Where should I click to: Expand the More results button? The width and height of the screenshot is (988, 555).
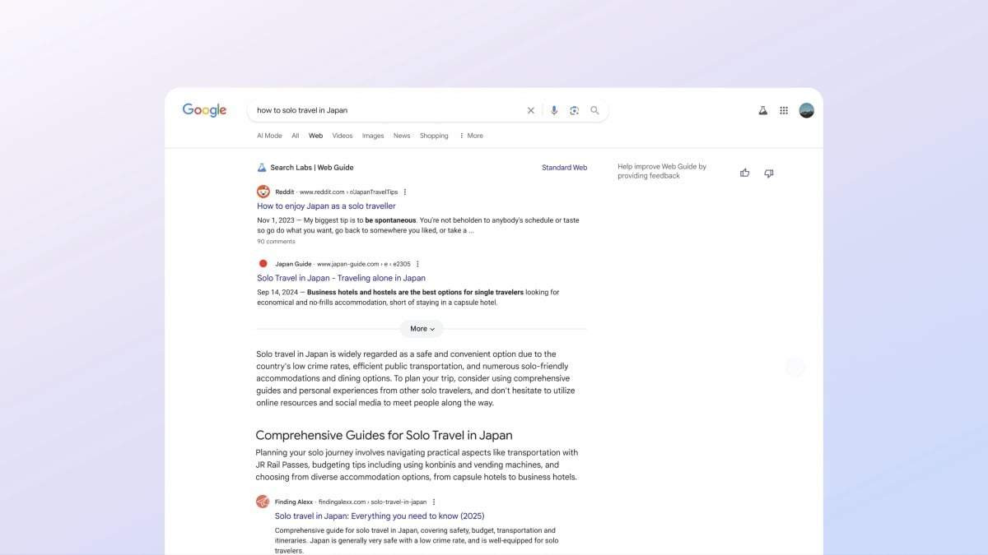(x=422, y=329)
